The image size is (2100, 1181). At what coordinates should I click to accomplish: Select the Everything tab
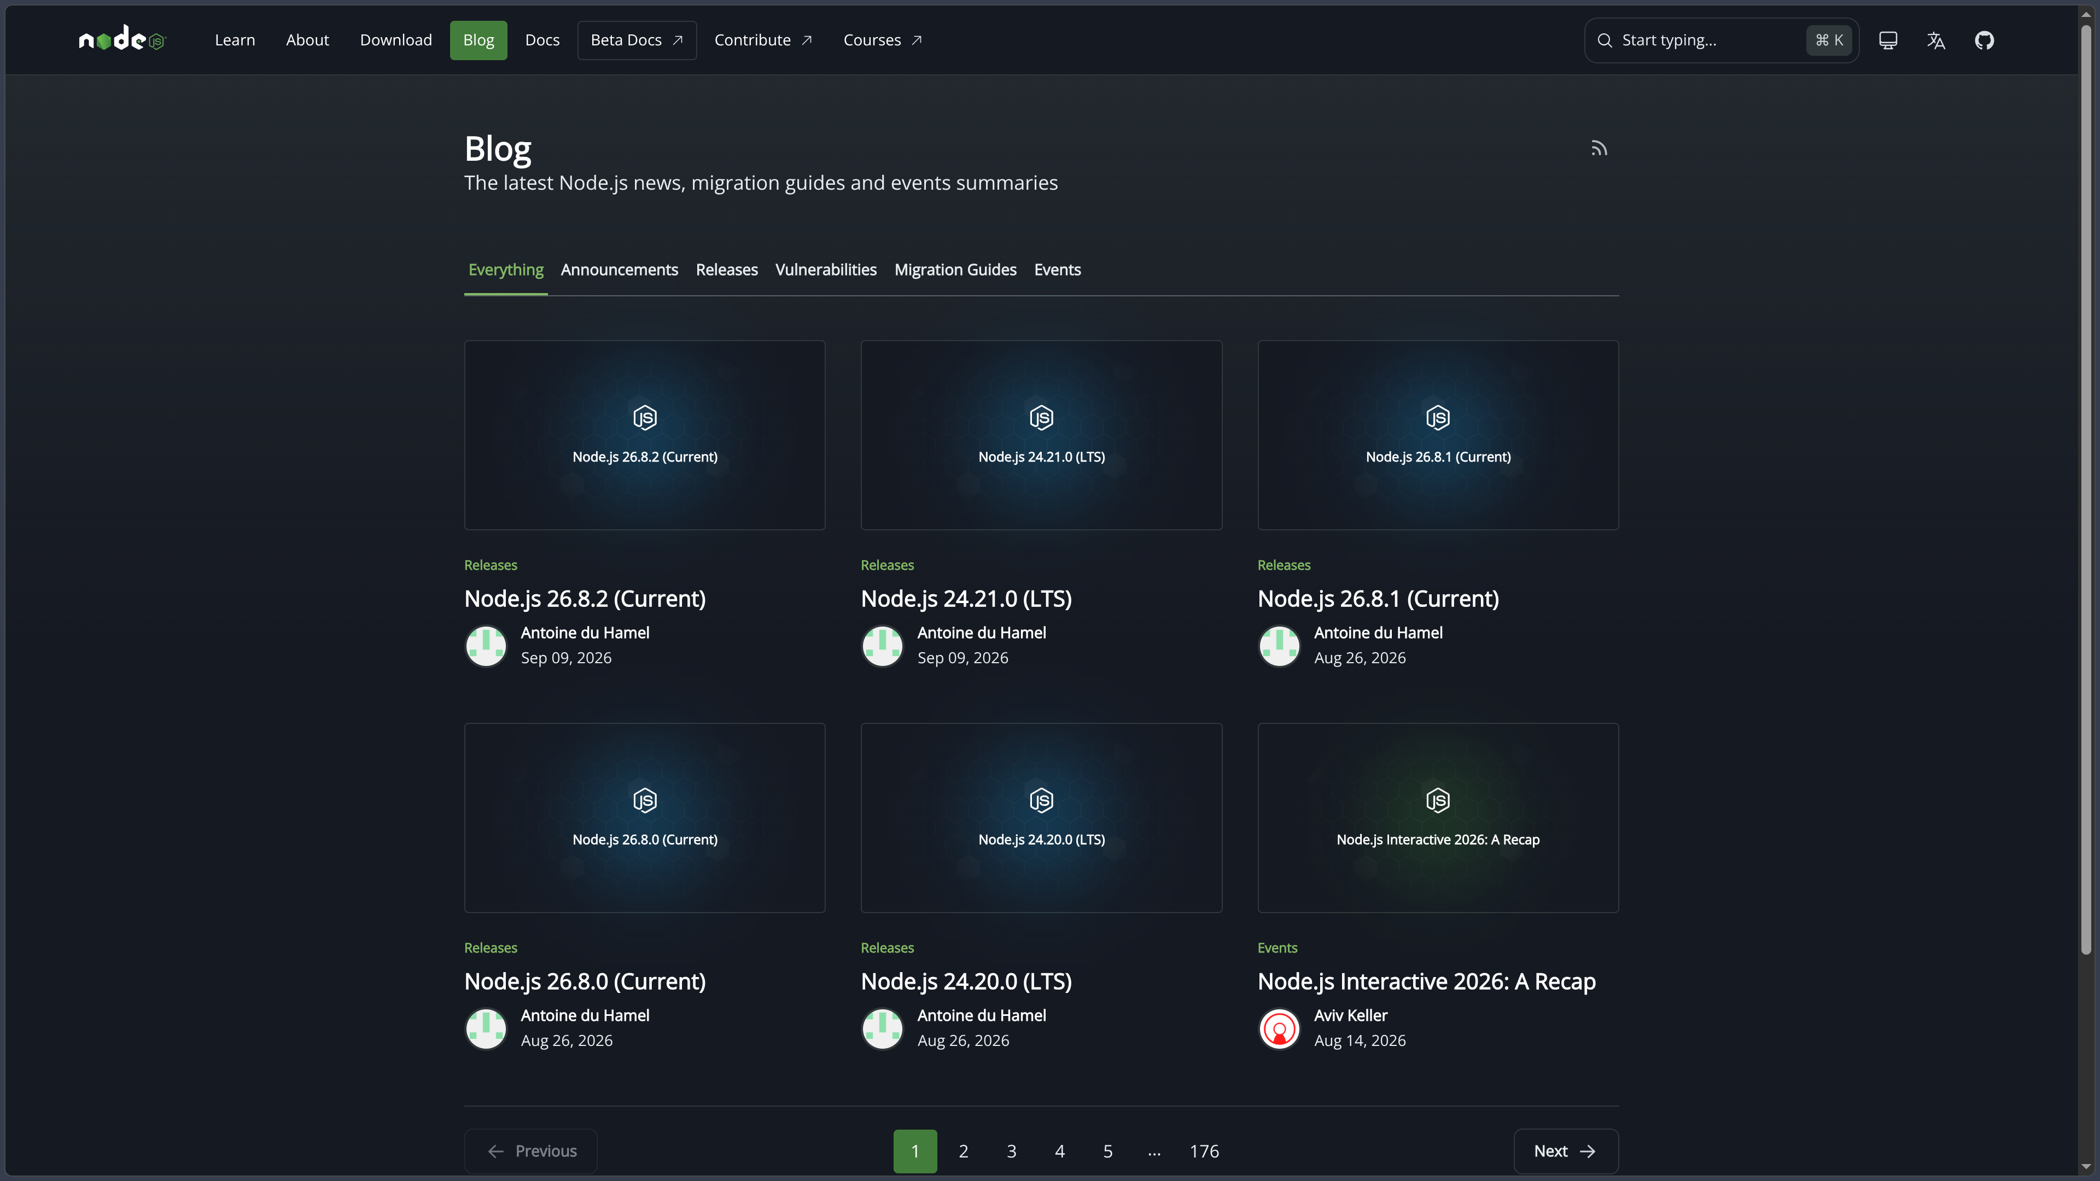tap(505, 270)
